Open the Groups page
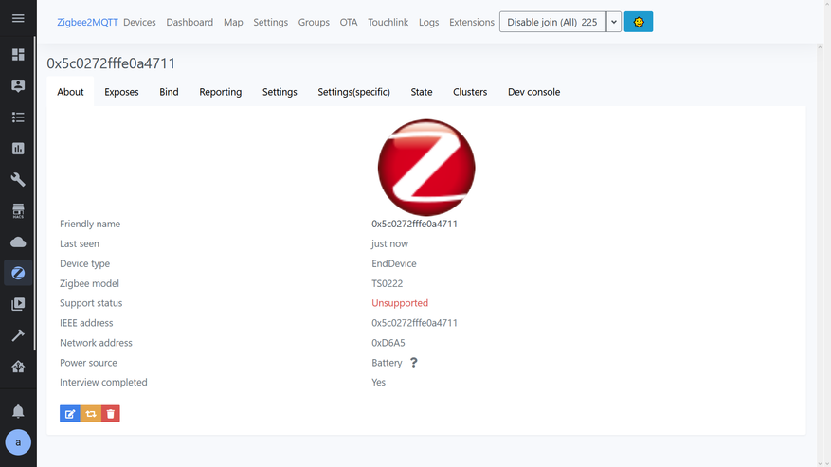The width and height of the screenshot is (831, 467). pos(314,23)
